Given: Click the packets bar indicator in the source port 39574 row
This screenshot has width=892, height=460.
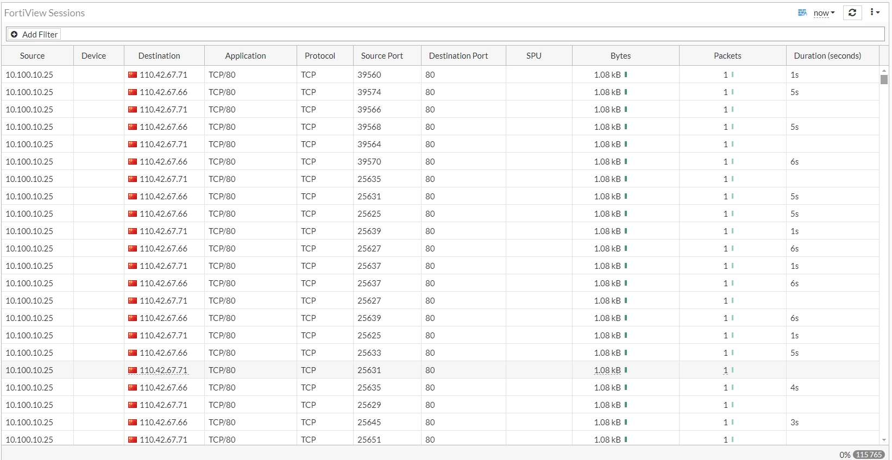Looking at the screenshot, I should (x=732, y=92).
